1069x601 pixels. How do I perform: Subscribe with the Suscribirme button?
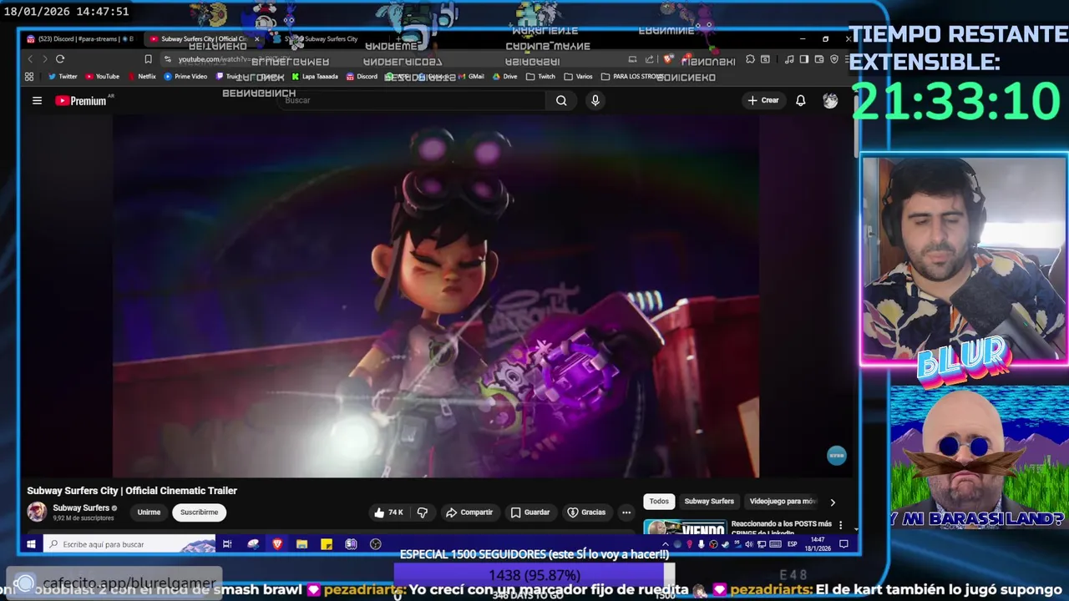[199, 513]
